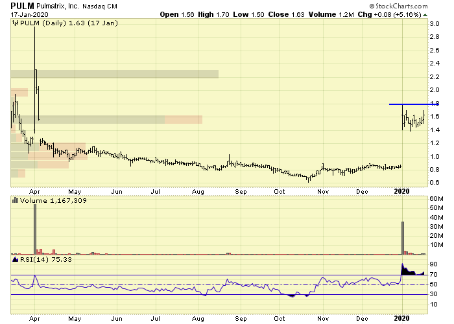Screen dimensions: 454x324
Task: Click the blue horizontal line at 1.8 price level
Action: click(x=414, y=104)
